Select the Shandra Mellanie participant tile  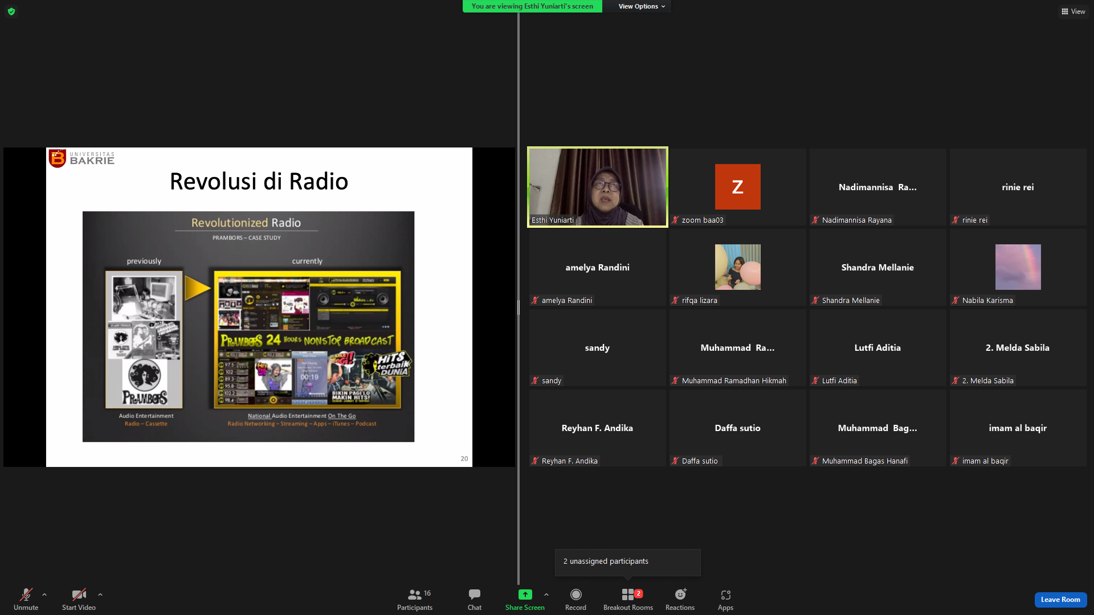tap(877, 268)
